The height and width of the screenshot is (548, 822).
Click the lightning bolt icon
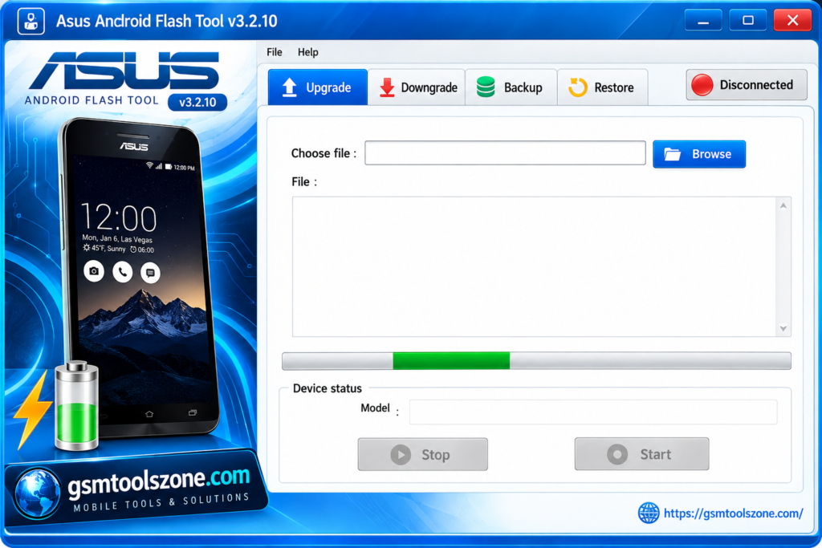[x=32, y=410]
